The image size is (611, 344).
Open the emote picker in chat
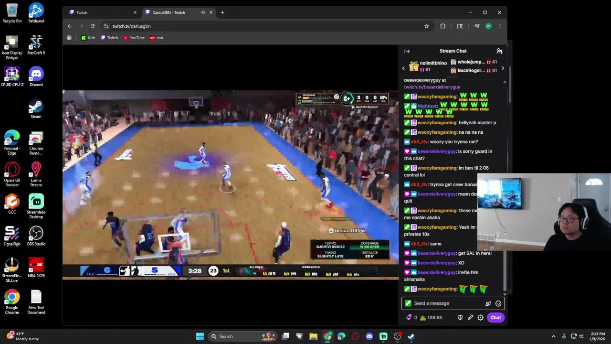pyautogui.click(x=498, y=303)
